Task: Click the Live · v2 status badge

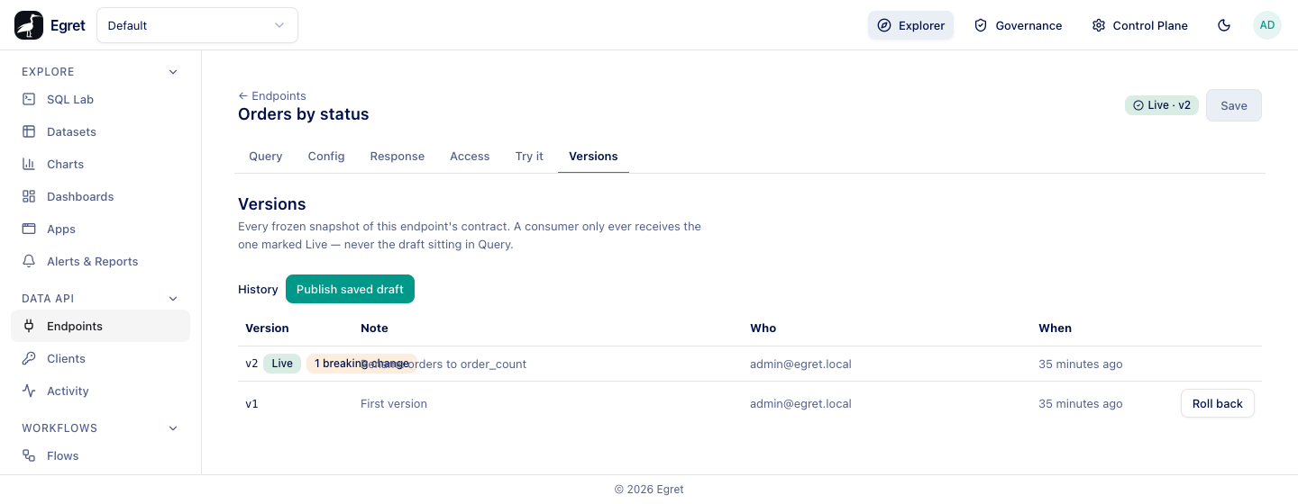Action: (x=1162, y=105)
